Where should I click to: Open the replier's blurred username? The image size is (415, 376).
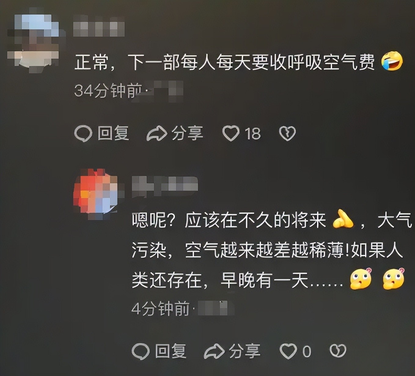point(165,185)
